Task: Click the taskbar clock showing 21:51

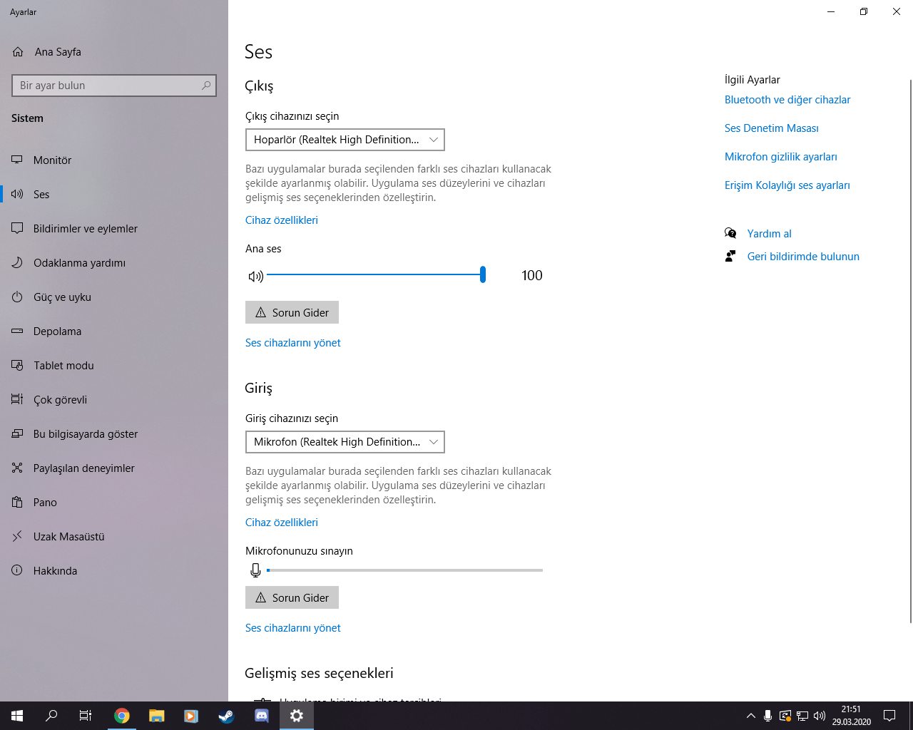Action: coord(851,716)
